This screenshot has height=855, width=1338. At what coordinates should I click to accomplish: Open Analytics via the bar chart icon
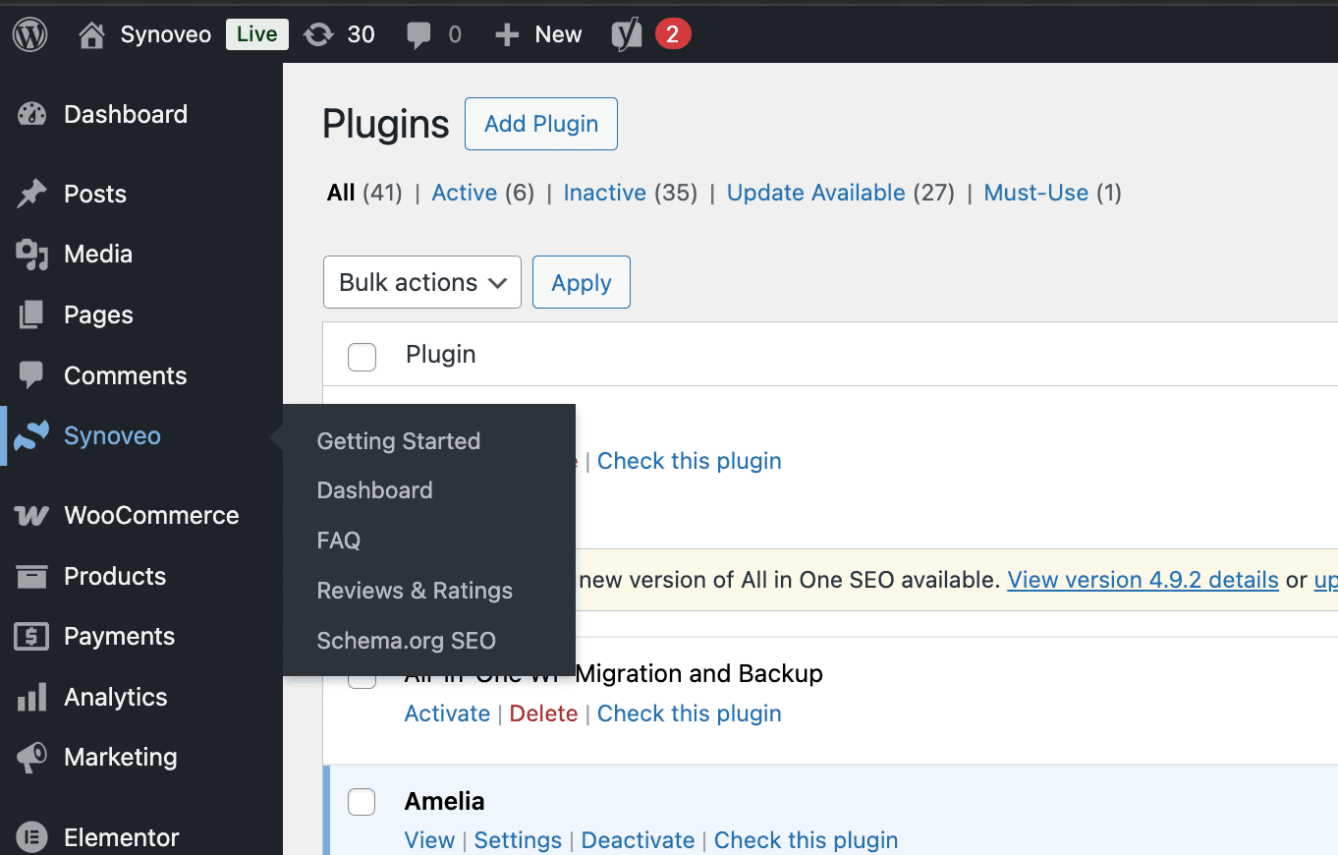coord(31,696)
